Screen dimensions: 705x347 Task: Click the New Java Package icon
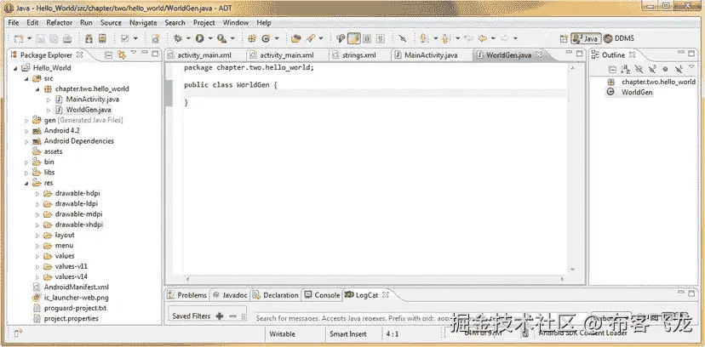(252, 38)
